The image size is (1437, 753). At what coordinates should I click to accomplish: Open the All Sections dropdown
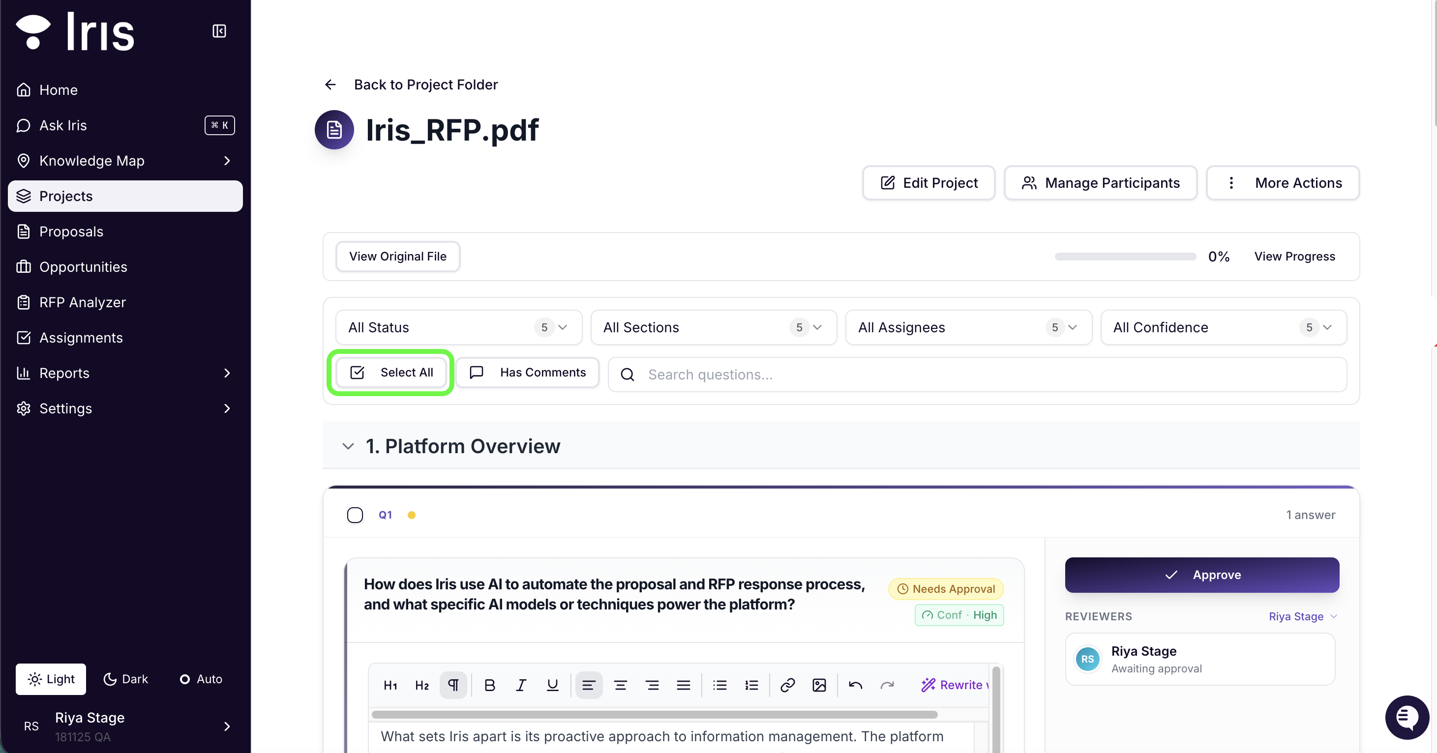coord(714,327)
